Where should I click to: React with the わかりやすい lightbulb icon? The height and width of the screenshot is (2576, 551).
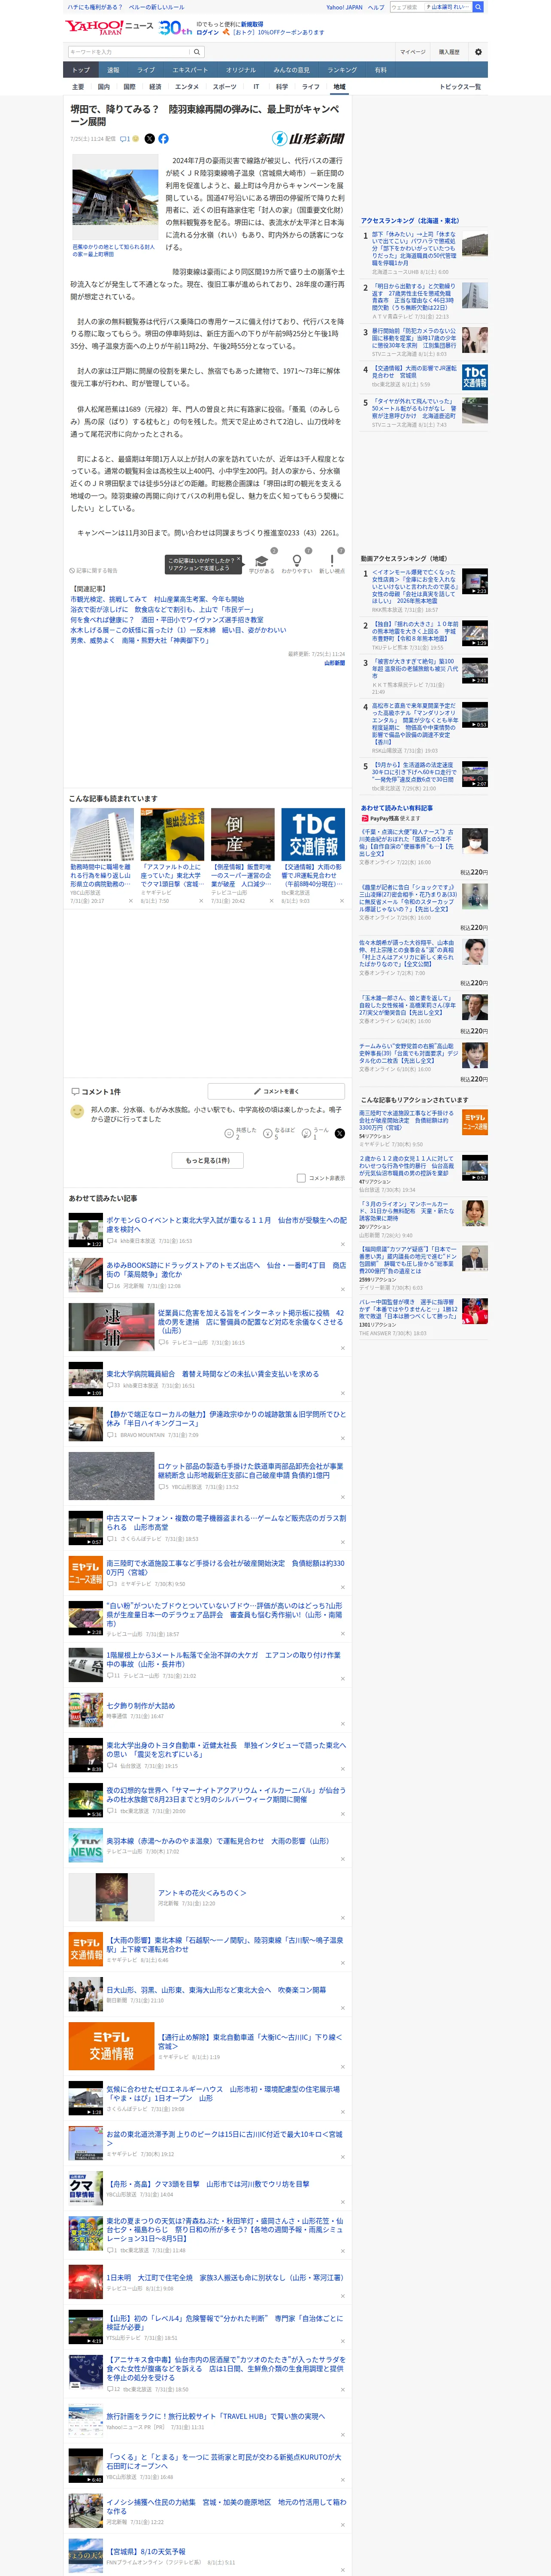[297, 561]
